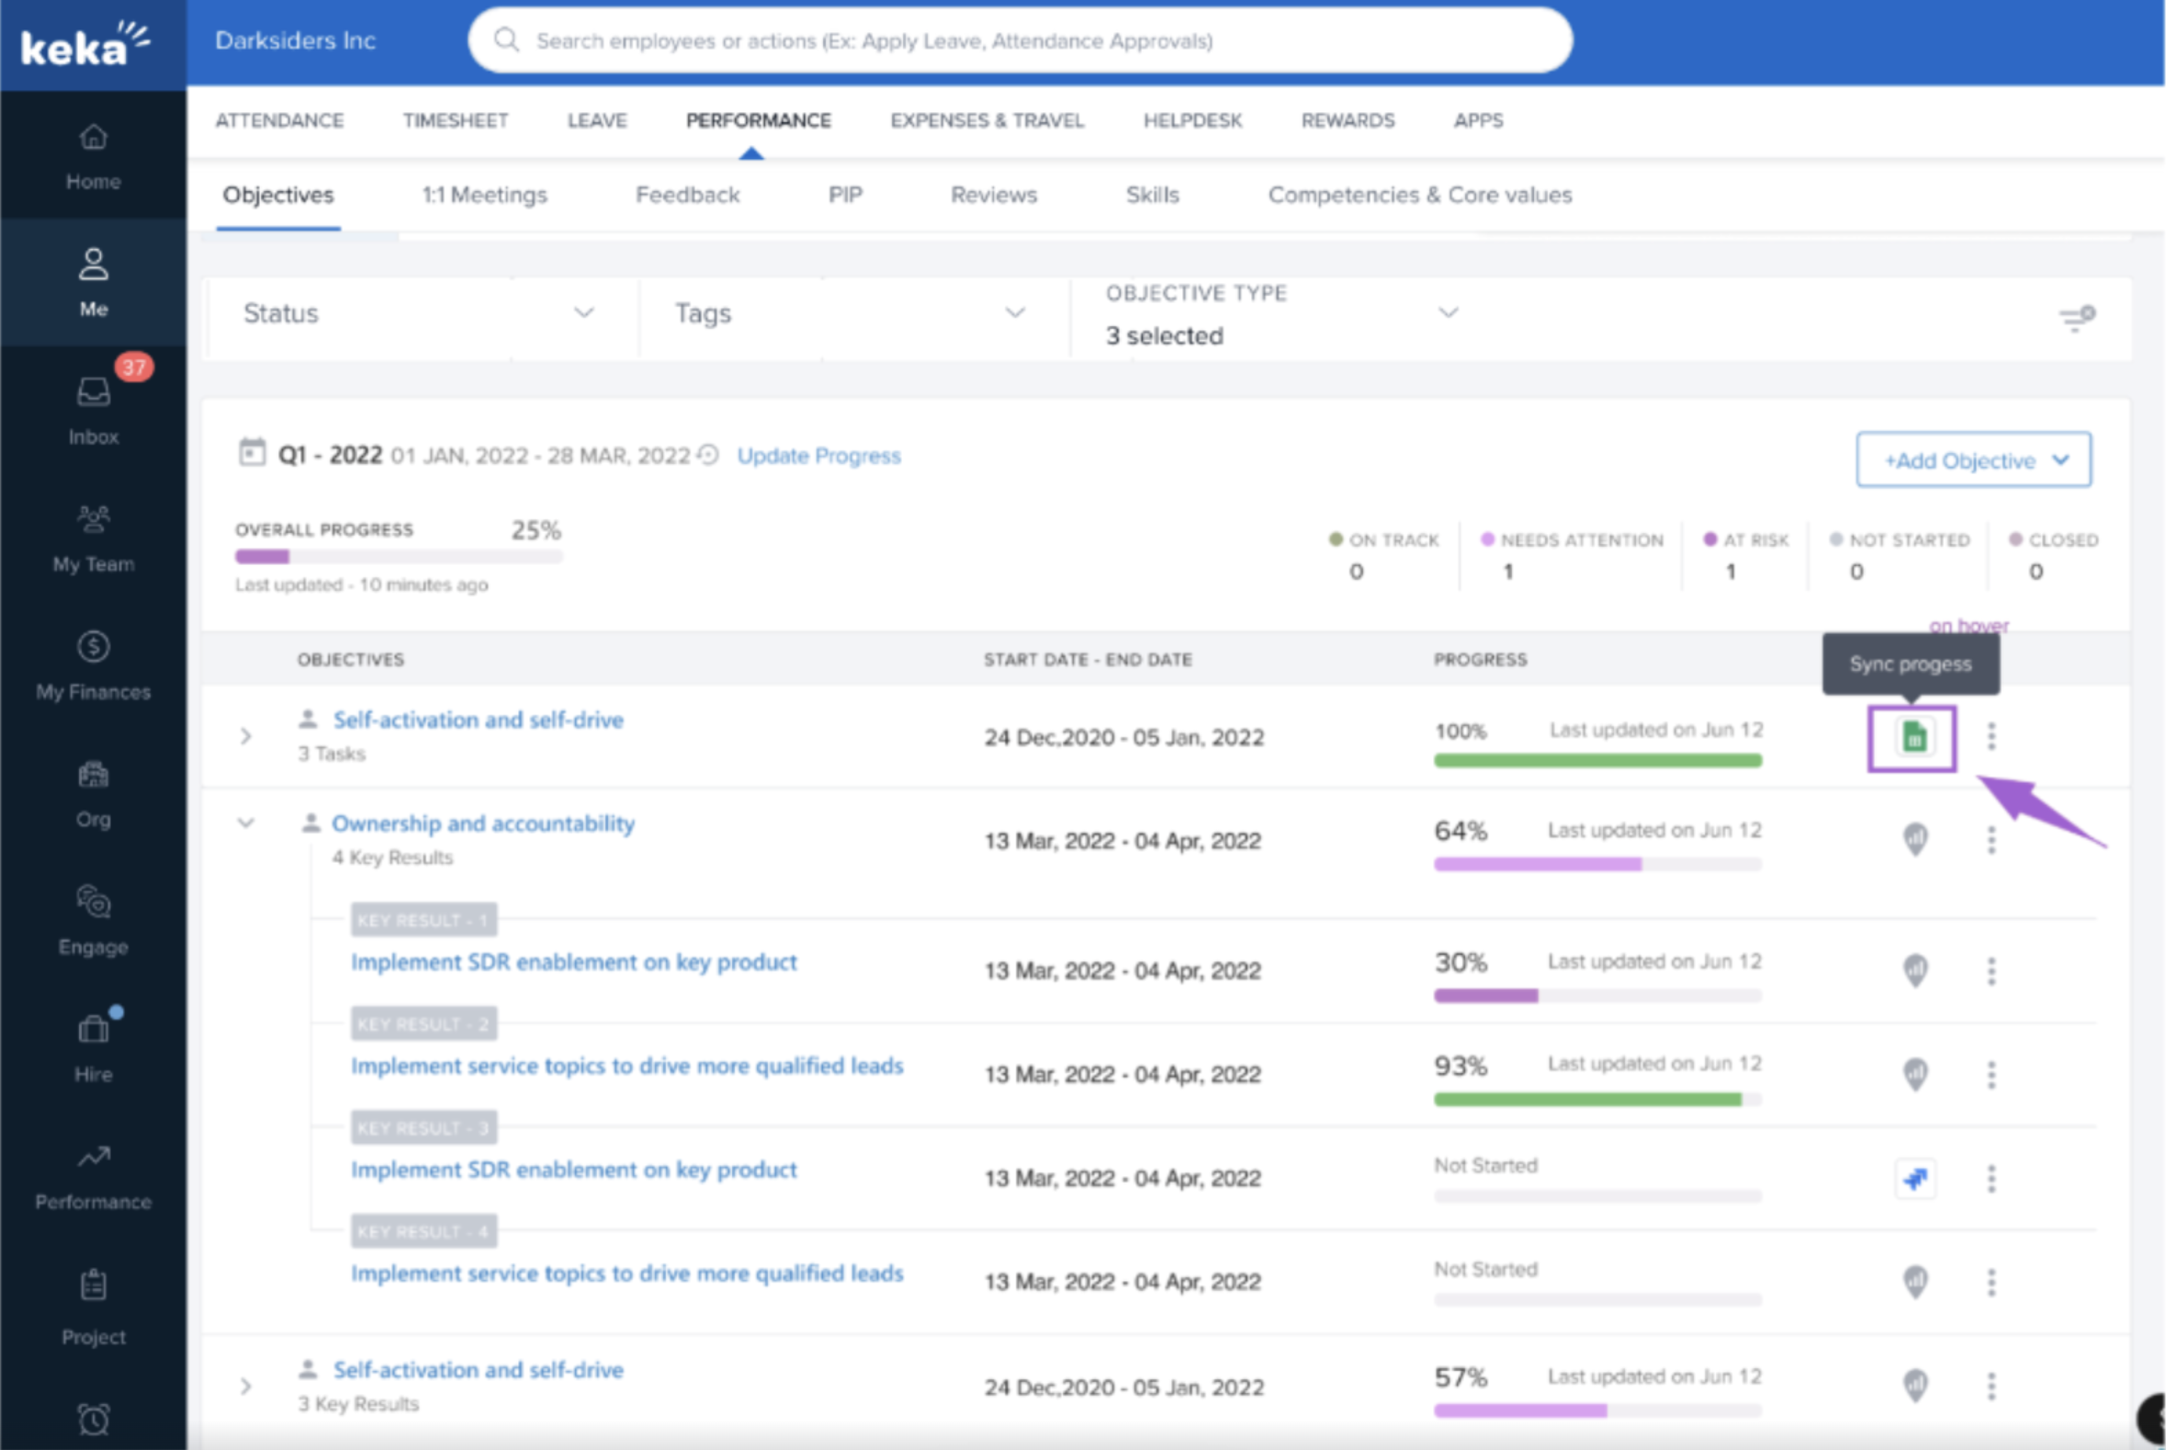
Task: Click the Update Progress link
Action: (x=818, y=456)
